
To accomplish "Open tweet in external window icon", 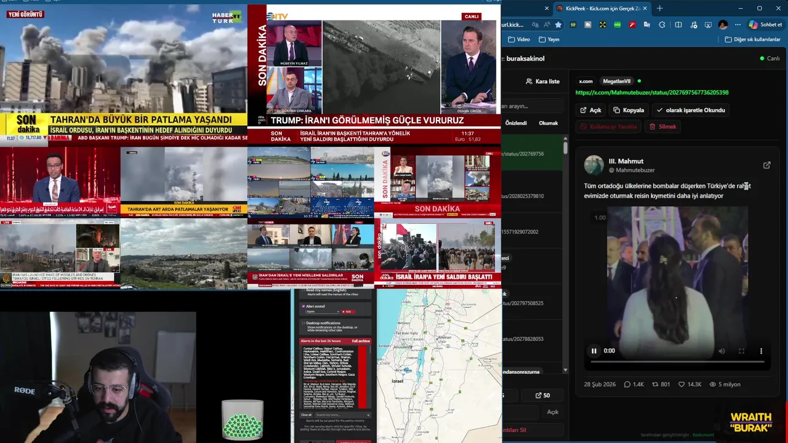I will 766,165.
